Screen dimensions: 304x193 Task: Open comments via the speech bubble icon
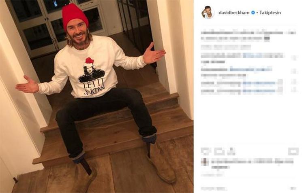pos(219,152)
